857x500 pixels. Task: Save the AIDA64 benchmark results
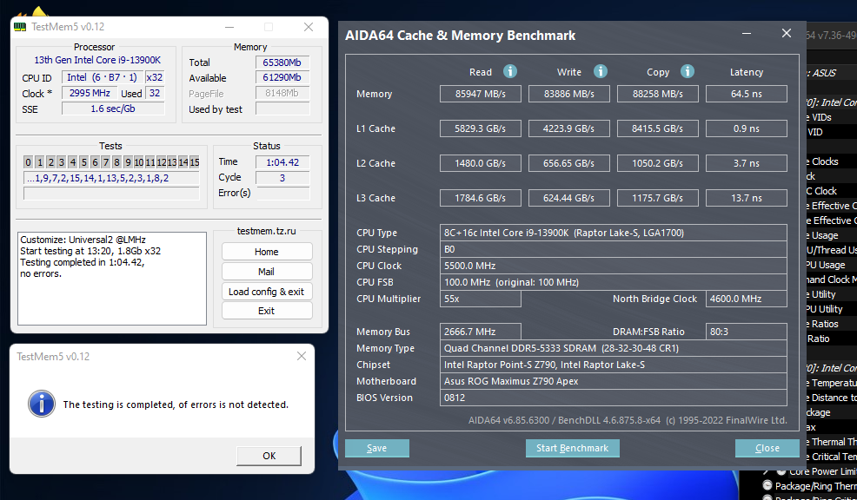(x=376, y=448)
